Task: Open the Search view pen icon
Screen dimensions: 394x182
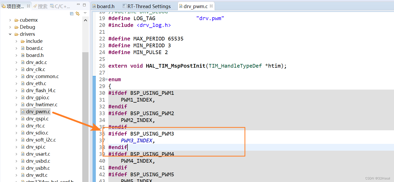Action: (35, 6)
